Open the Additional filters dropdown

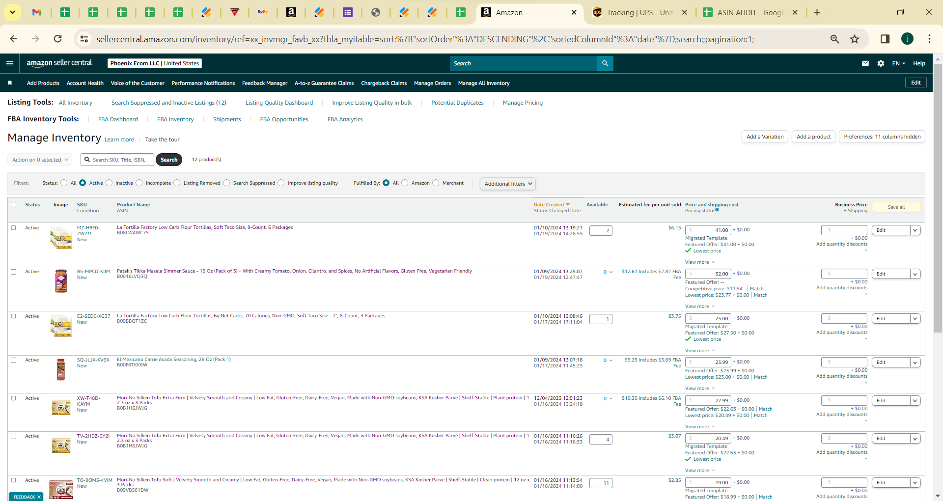tap(508, 184)
